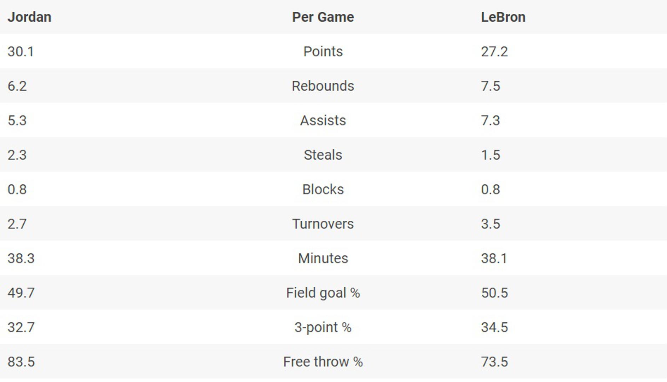
Task: Select the Steals row label
Action: click(323, 155)
